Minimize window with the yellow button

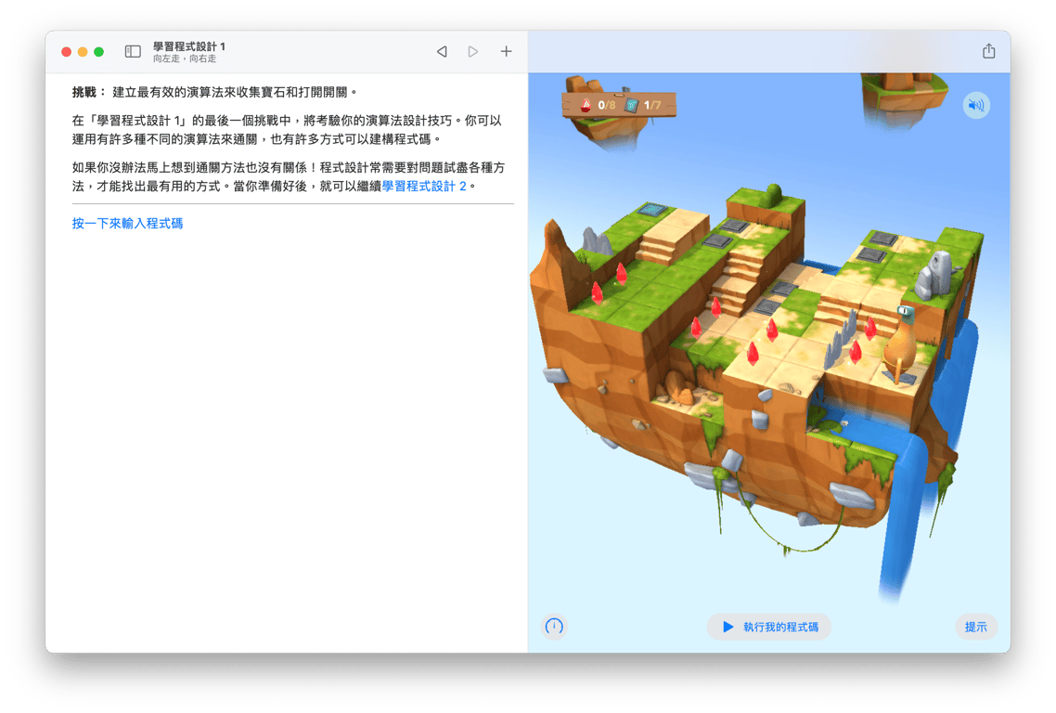(83, 52)
